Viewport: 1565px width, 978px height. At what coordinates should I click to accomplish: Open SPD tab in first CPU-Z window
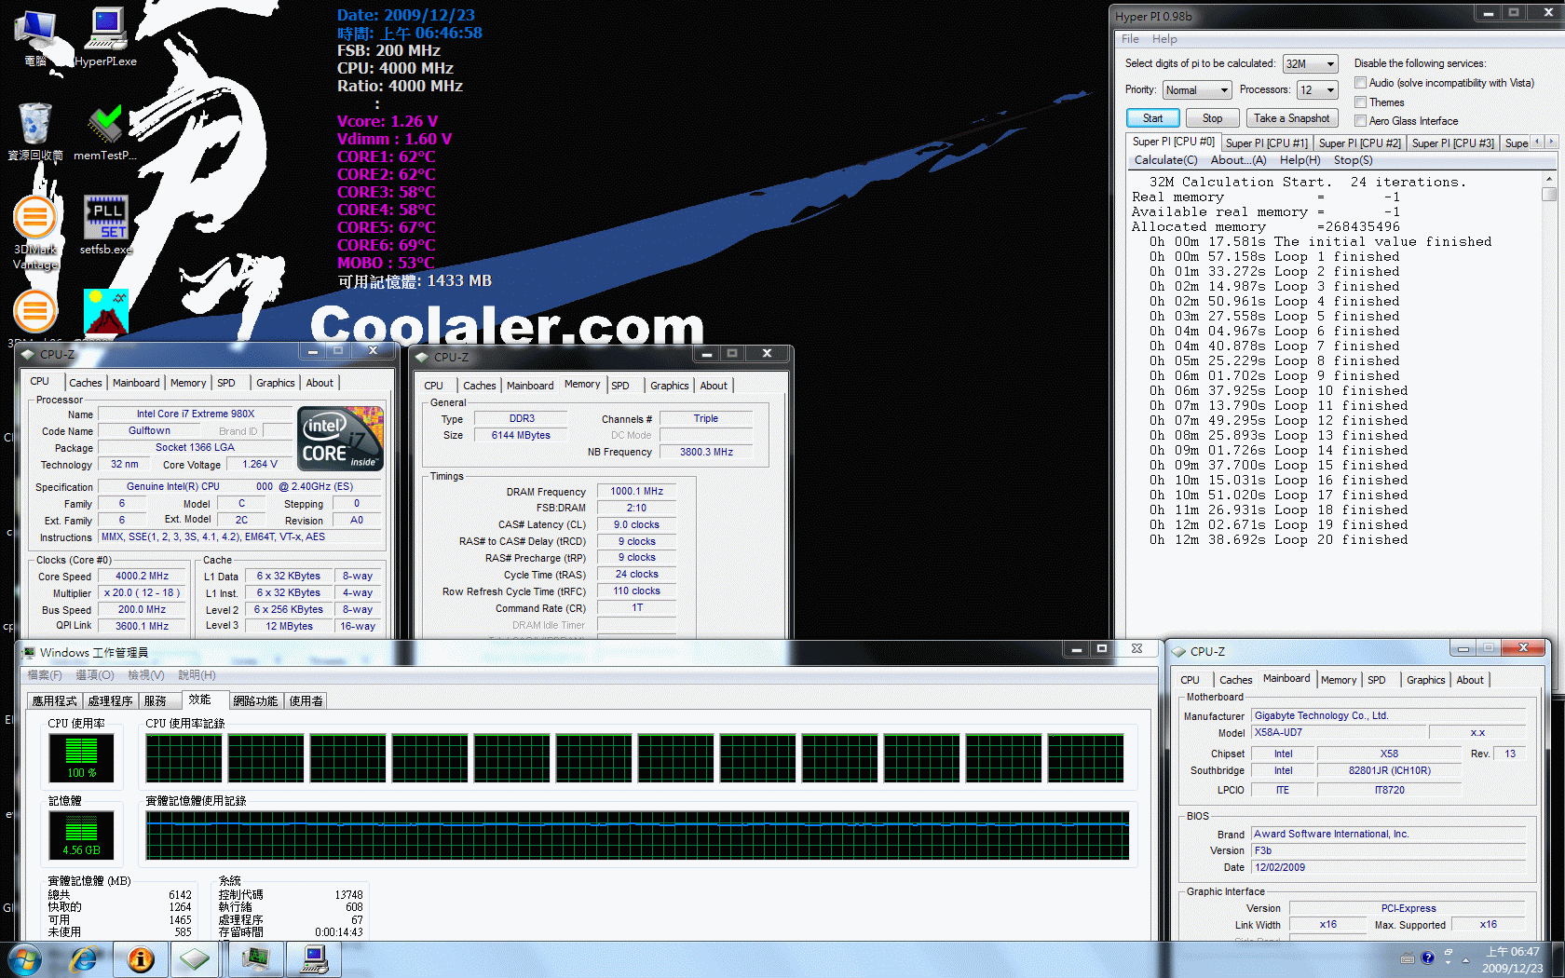[x=226, y=383]
